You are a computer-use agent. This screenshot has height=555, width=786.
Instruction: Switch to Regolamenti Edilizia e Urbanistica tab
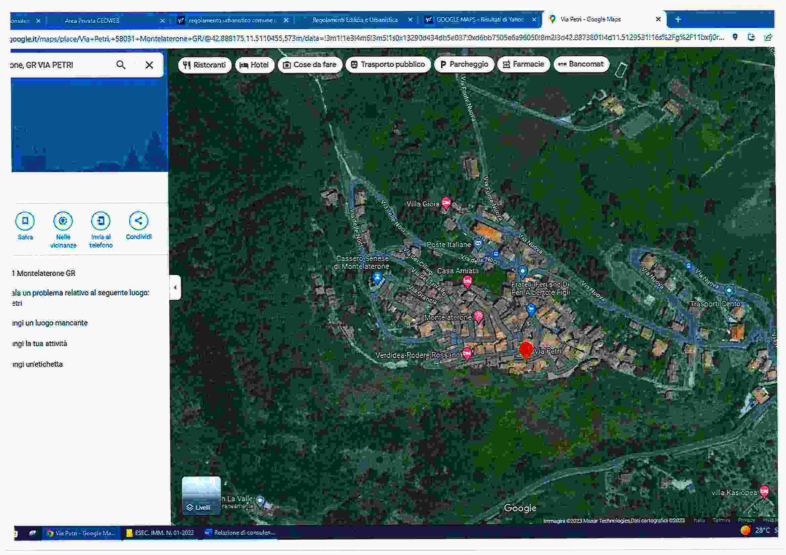pyautogui.click(x=355, y=20)
